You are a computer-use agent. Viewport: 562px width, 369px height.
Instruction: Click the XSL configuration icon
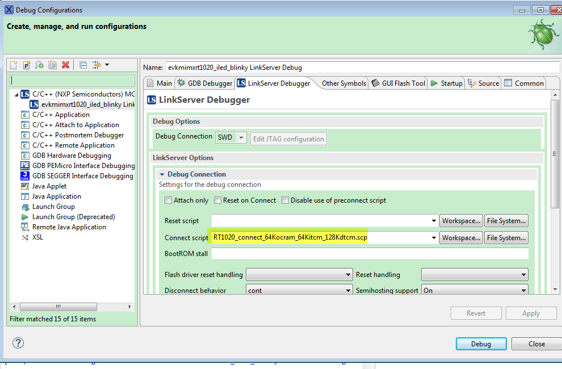25,237
